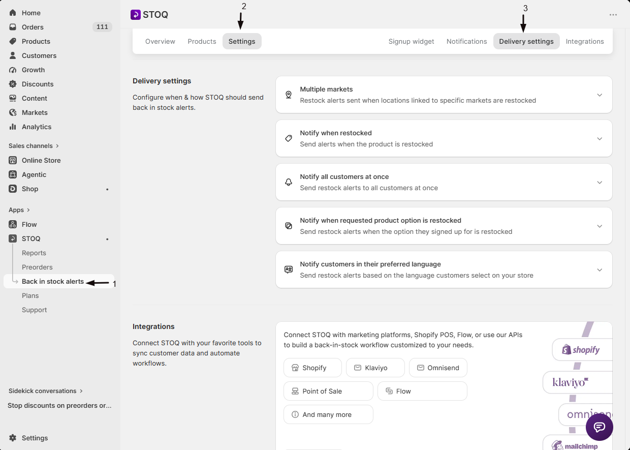Click the Markets globe icon
Image resolution: width=630 pixels, height=450 pixels.
(13, 112)
